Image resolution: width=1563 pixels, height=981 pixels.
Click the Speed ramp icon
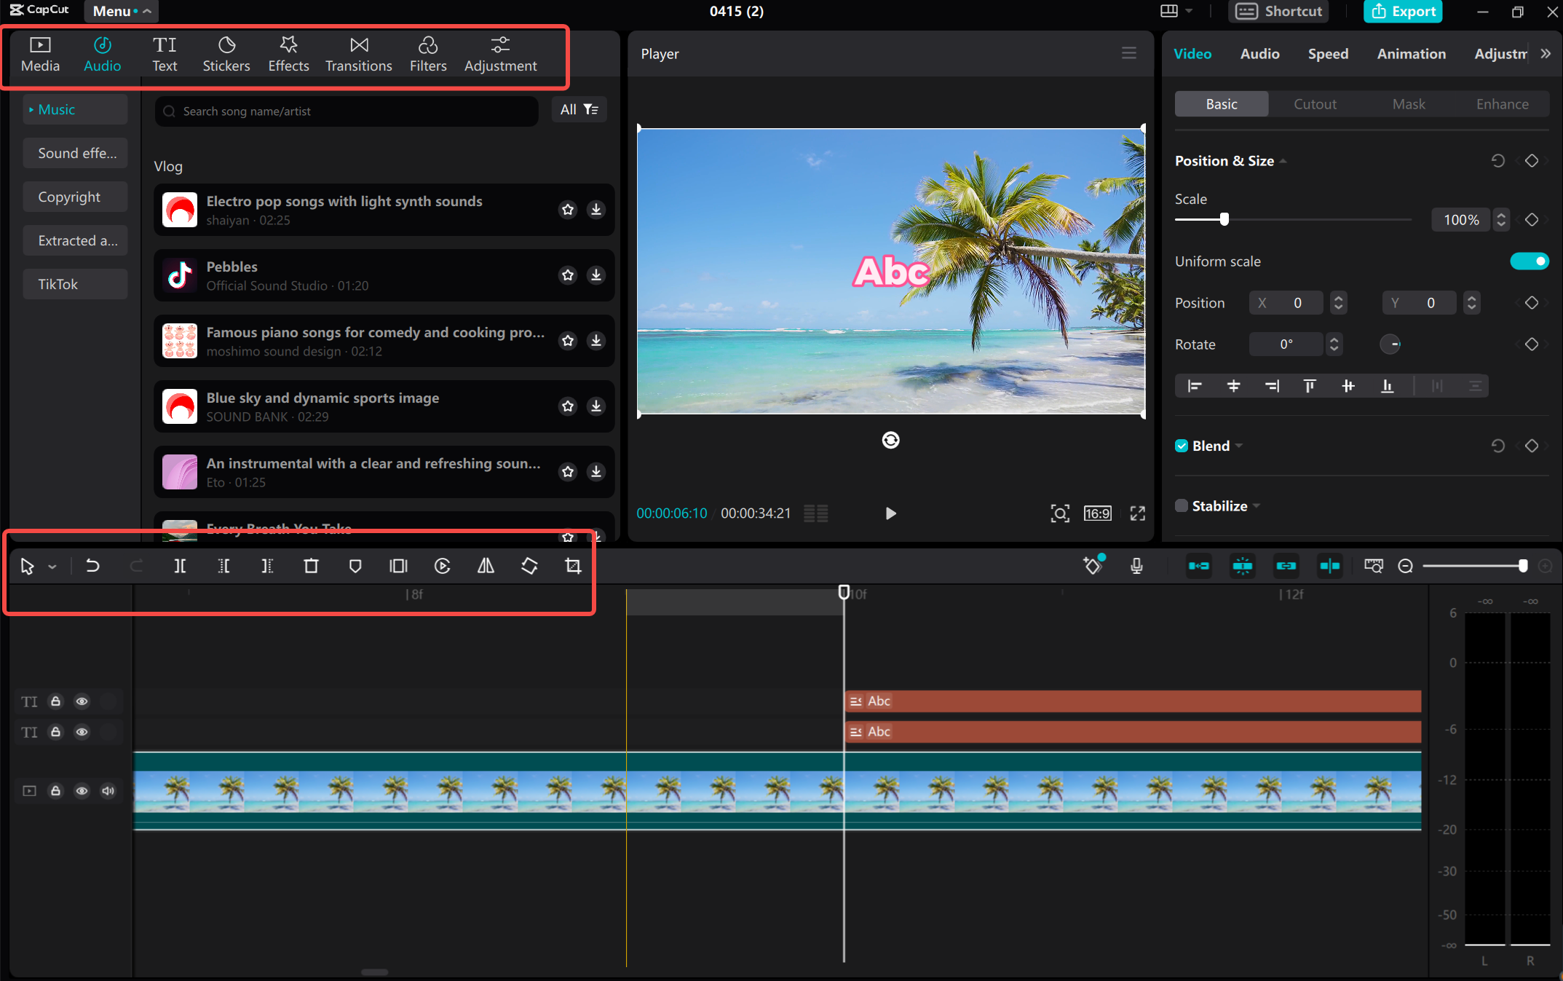click(443, 565)
